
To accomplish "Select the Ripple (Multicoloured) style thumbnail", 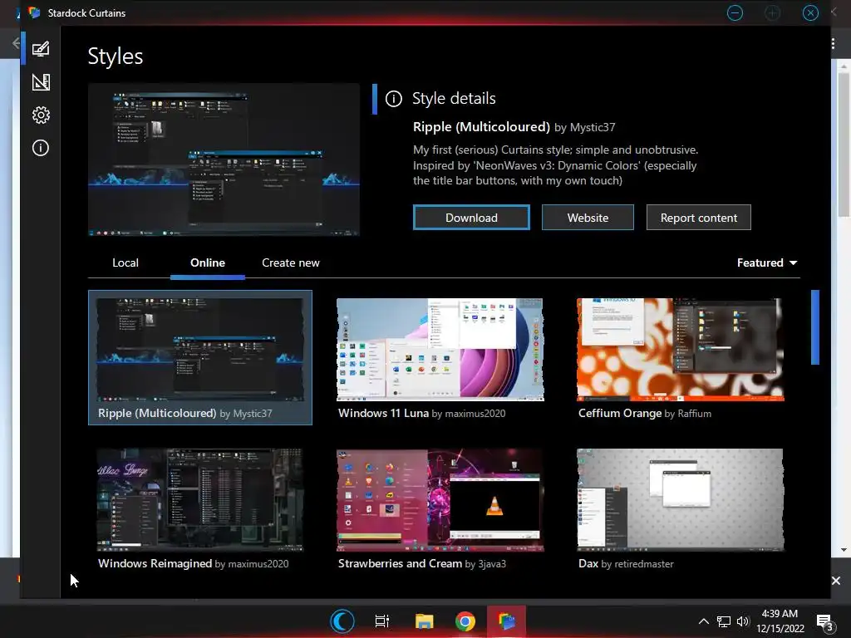I will coord(199,349).
